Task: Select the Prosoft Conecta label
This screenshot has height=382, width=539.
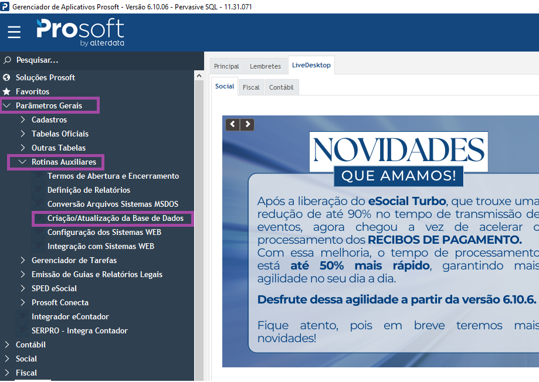Action: pos(60,303)
